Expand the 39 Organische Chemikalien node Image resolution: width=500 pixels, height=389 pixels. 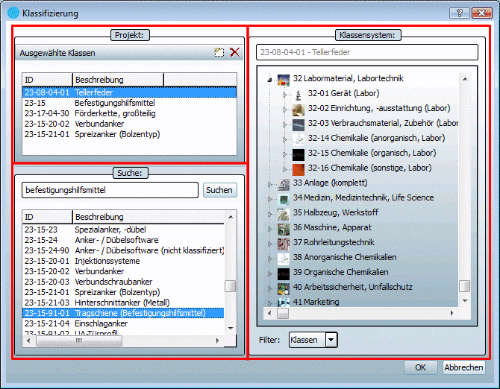click(269, 273)
